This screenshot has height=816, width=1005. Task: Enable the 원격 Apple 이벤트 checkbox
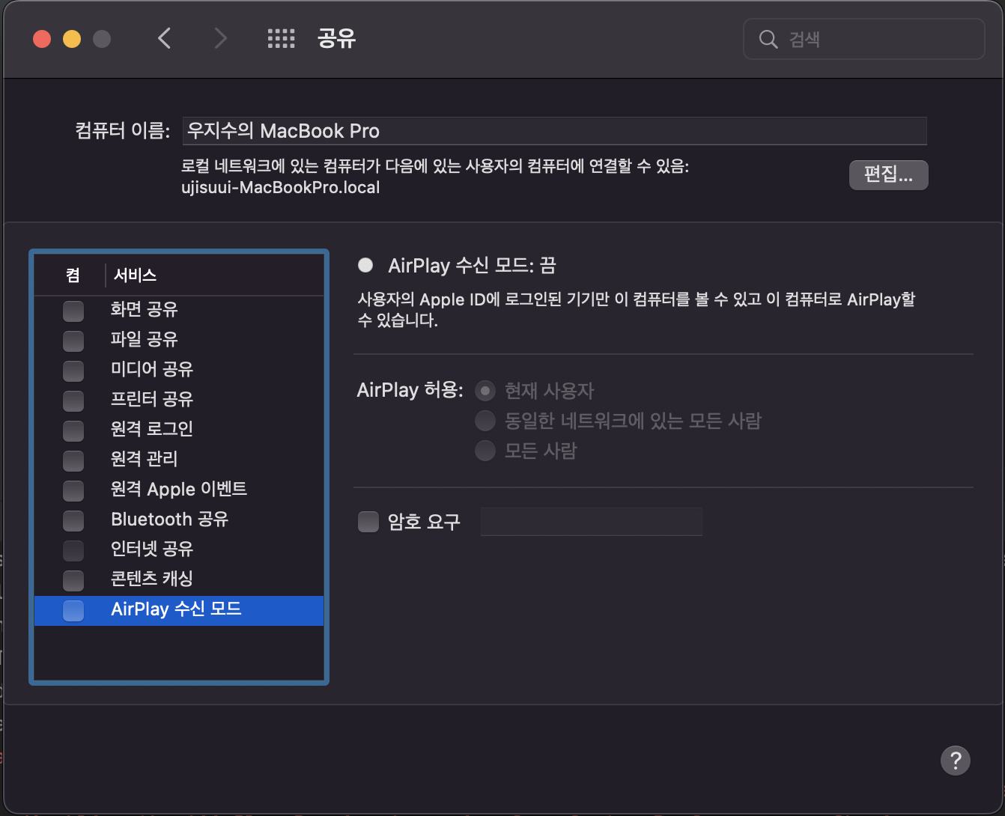(73, 490)
